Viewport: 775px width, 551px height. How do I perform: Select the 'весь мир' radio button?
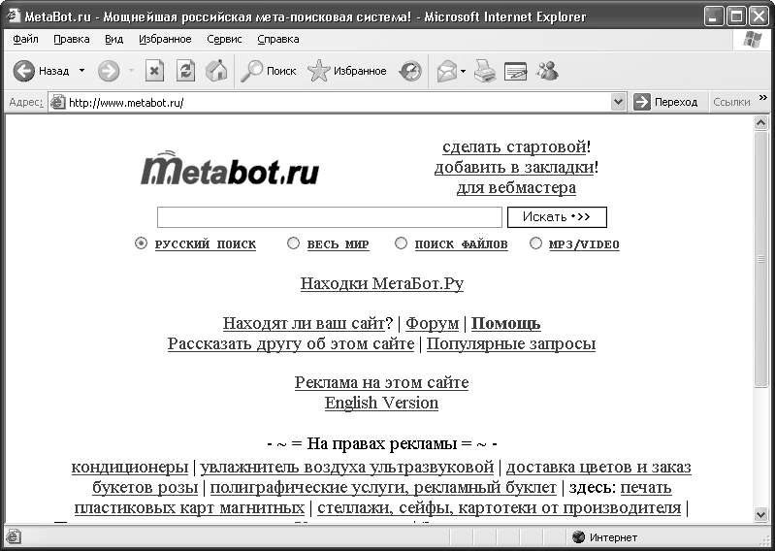294,243
